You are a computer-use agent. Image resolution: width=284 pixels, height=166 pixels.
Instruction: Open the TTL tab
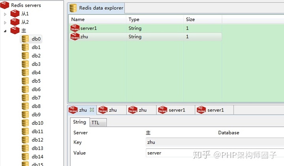pos(98,123)
